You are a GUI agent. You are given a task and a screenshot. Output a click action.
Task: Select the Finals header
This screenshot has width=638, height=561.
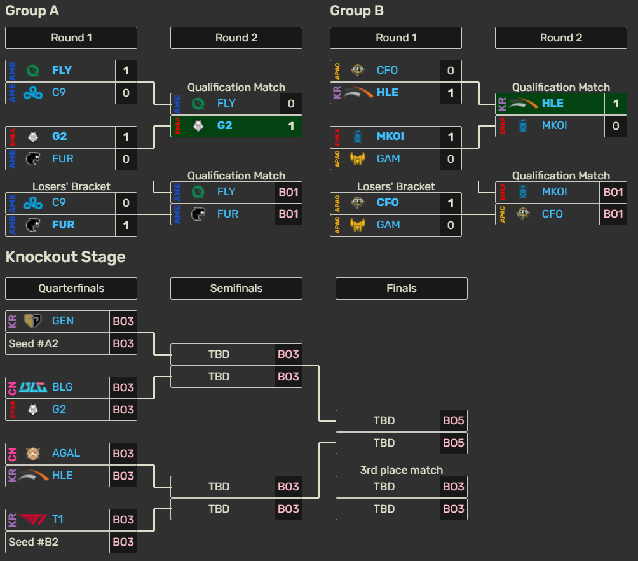click(402, 288)
